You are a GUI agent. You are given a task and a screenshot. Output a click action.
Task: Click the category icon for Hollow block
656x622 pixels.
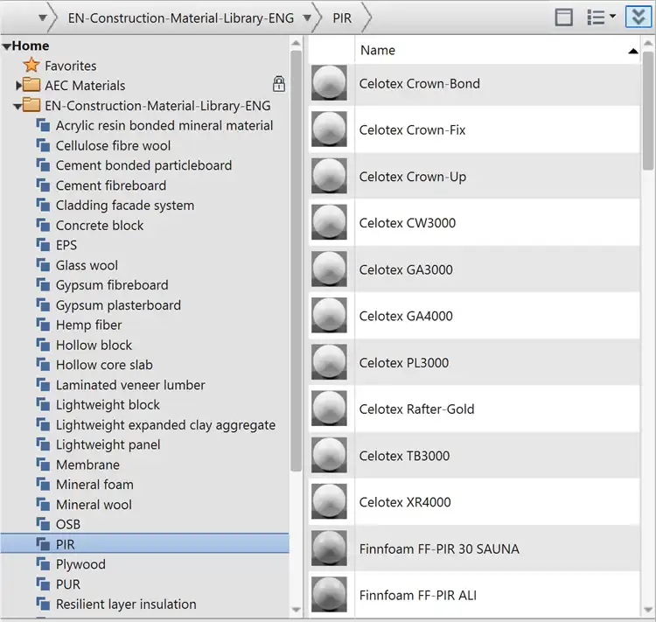(x=43, y=345)
